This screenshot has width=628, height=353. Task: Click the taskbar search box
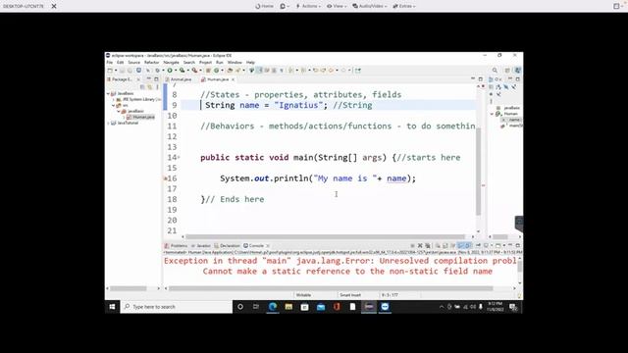pyautogui.click(x=177, y=307)
